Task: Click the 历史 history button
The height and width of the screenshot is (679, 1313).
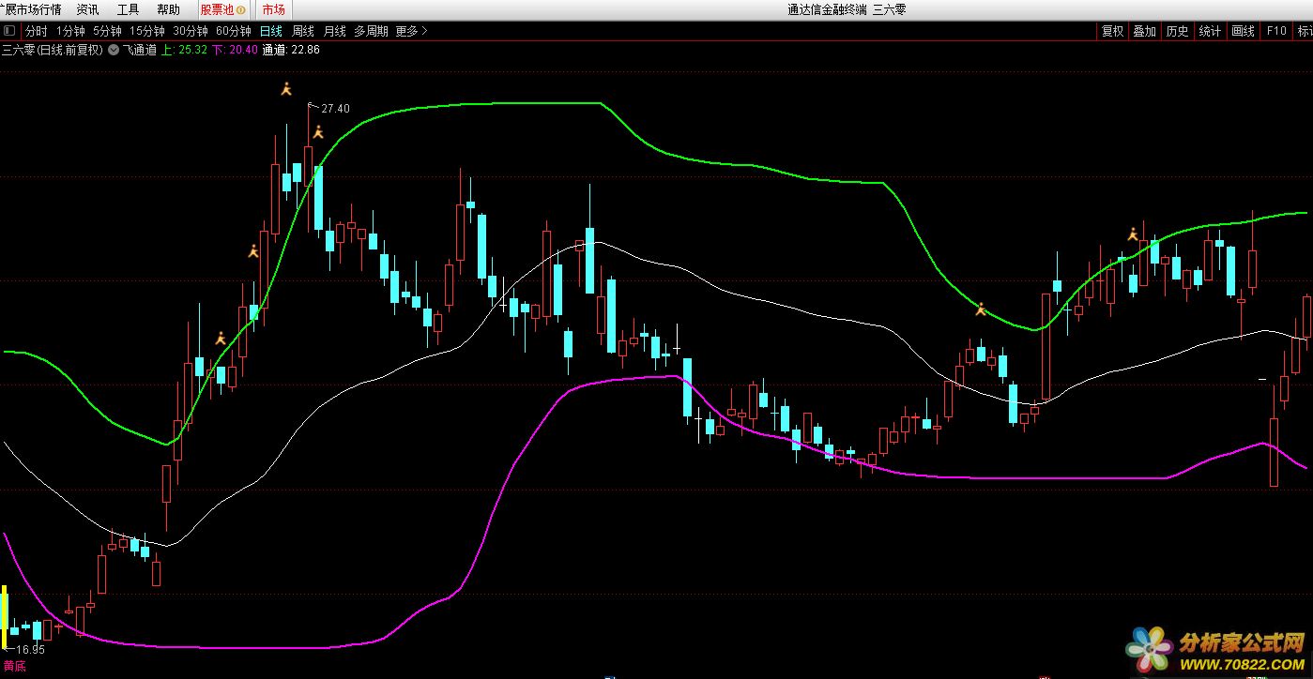Action: [1178, 31]
